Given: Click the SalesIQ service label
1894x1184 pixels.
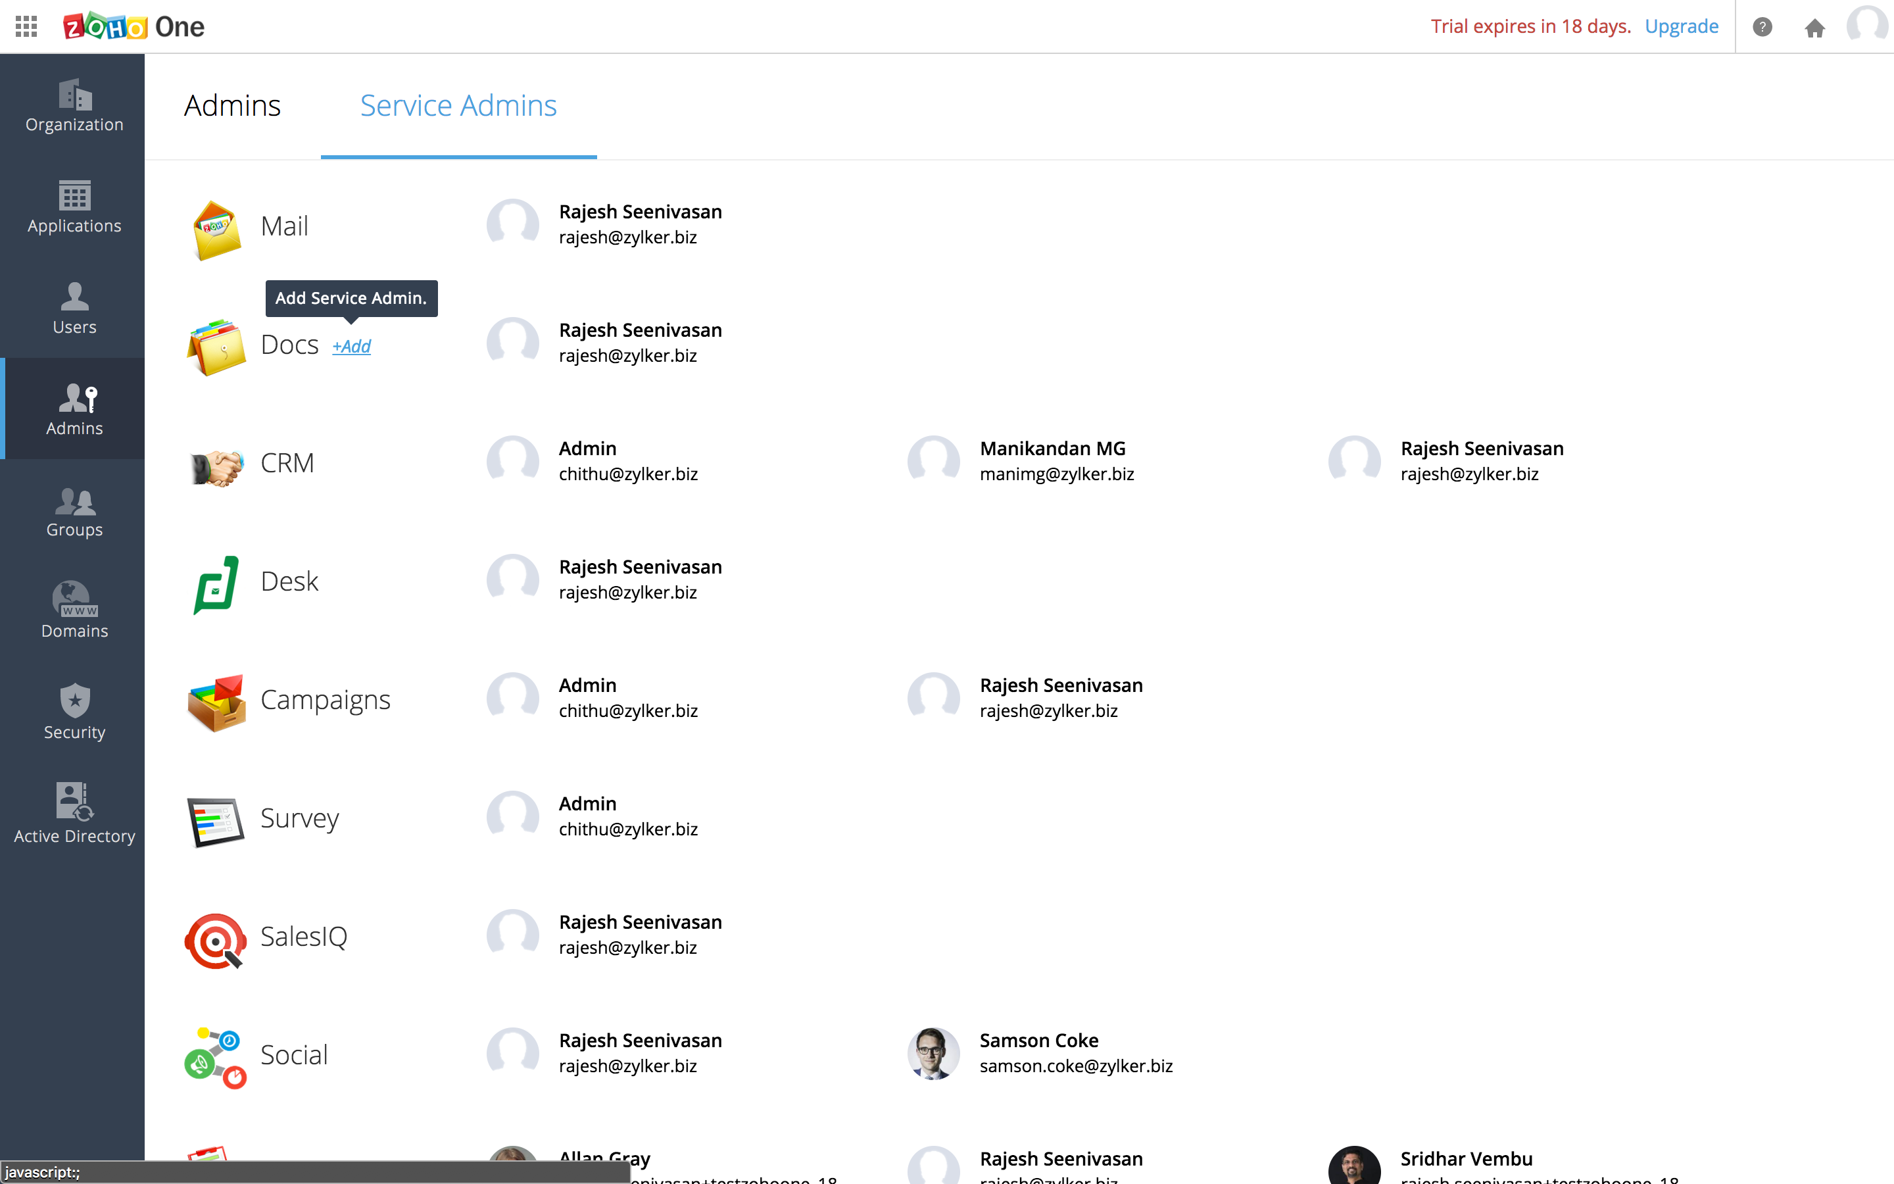Looking at the screenshot, I should pyautogui.click(x=304, y=936).
